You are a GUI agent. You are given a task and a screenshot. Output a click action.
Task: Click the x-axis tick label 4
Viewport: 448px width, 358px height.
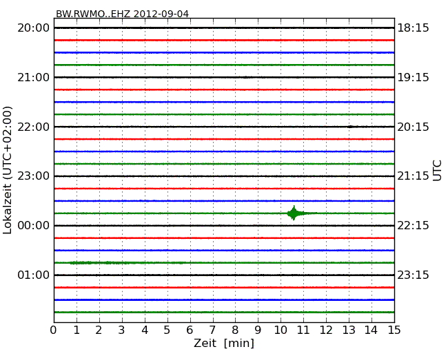pyautogui.click(x=145, y=330)
